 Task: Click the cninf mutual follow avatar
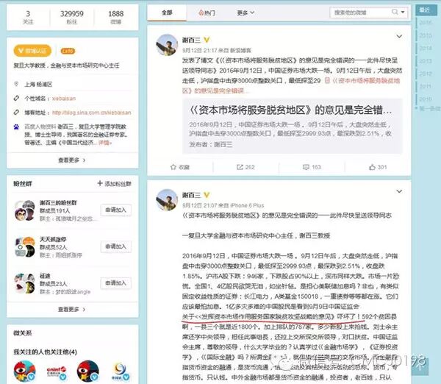(x=57, y=371)
